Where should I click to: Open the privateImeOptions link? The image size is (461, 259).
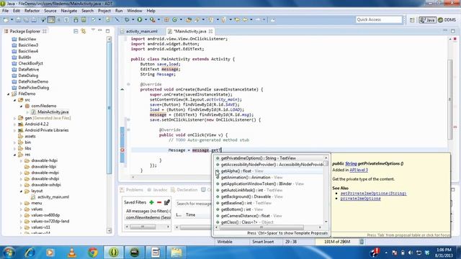(360, 199)
